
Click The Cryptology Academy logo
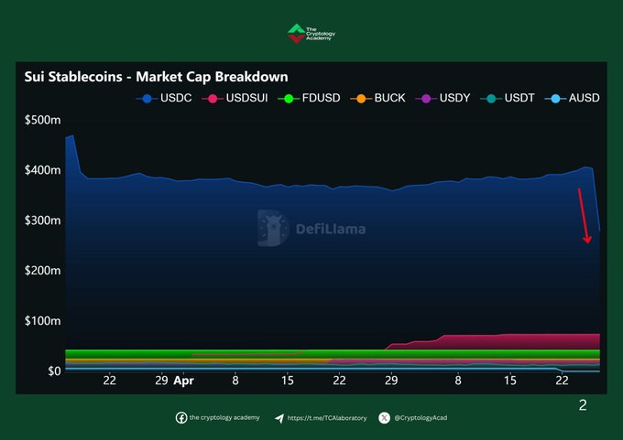pos(311,33)
